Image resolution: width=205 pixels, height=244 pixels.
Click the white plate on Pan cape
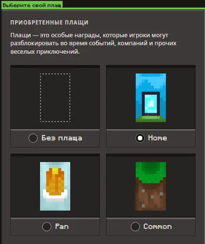(x=55, y=196)
